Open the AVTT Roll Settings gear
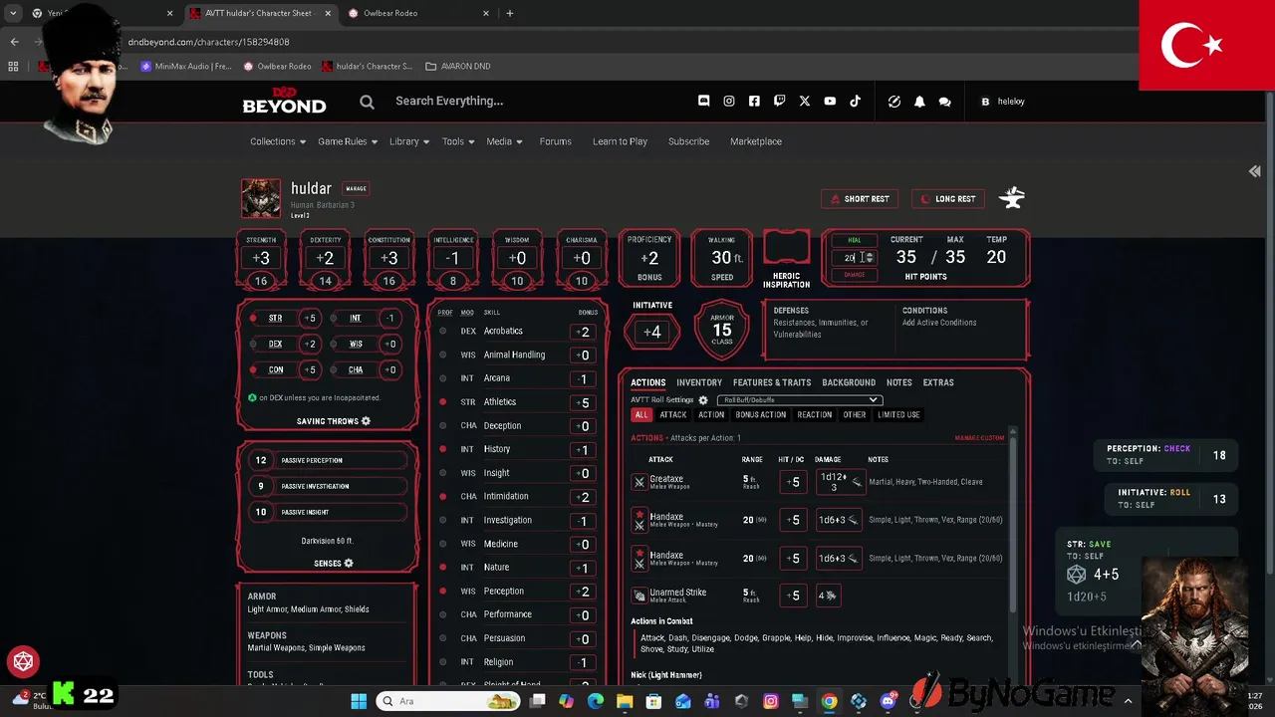The width and height of the screenshot is (1275, 717). click(x=703, y=400)
